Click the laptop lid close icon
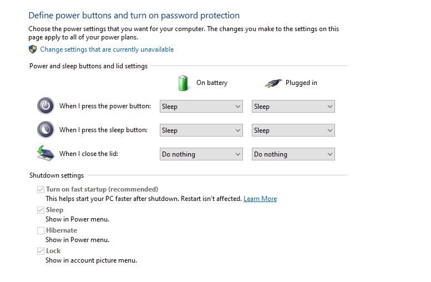The image size is (431, 282). pos(45,153)
